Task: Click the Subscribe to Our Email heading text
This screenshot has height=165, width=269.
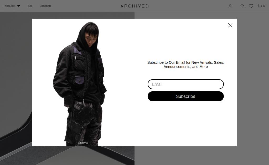Action: (186, 65)
